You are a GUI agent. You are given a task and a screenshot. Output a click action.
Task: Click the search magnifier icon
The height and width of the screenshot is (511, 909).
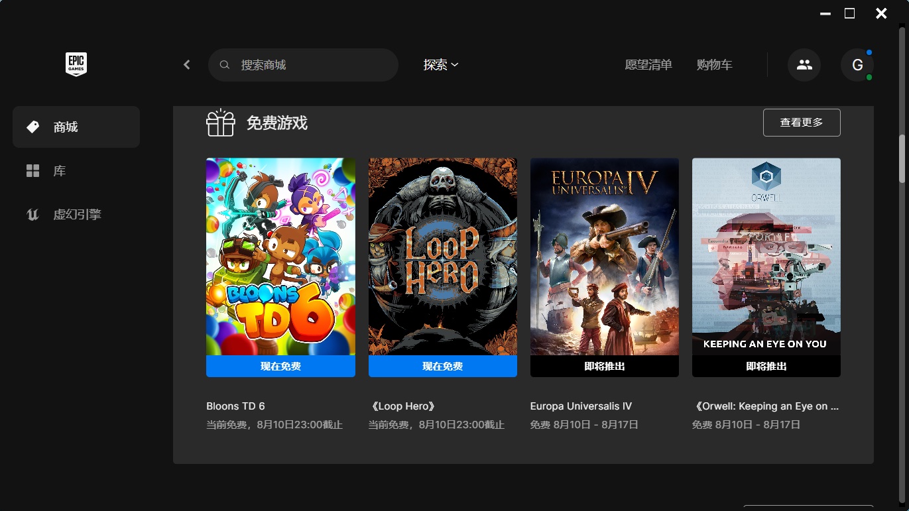[x=225, y=65]
